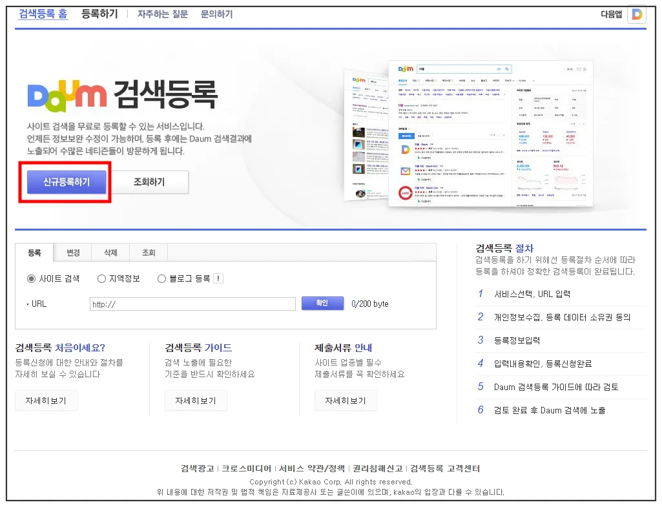Image resolution: width=662 pixels, height=507 pixels.
Task: Select the 사이트 검색 radio button
Action: (x=31, y=278)
